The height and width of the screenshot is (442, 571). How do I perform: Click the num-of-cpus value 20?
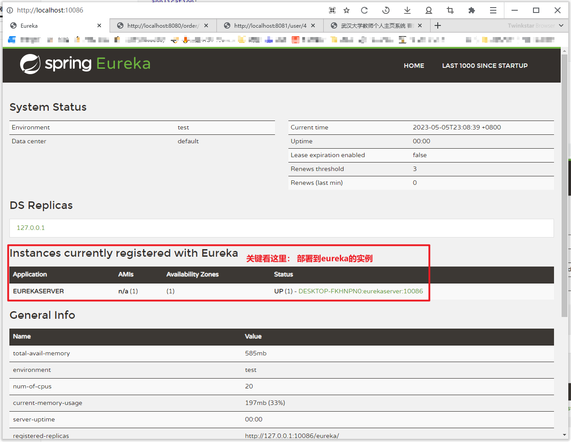pos(249,386)
